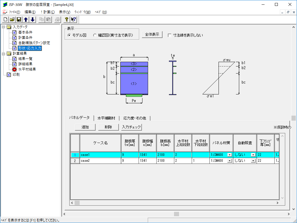Select the 確認図(実寸法で表示) radio option
This screenshot has height=223, width=297.
[x=95, y=35]
